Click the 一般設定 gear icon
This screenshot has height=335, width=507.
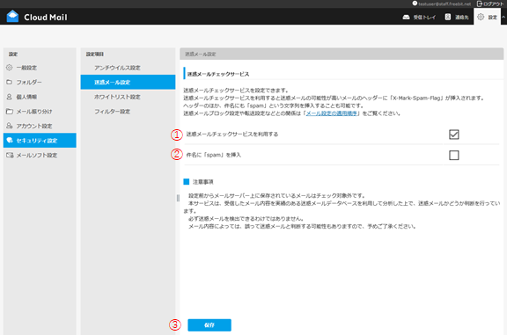click(10, 68)
